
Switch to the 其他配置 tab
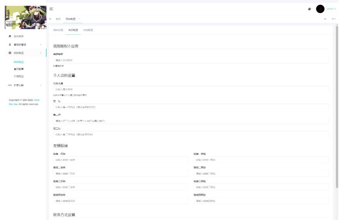pos(88,30)
